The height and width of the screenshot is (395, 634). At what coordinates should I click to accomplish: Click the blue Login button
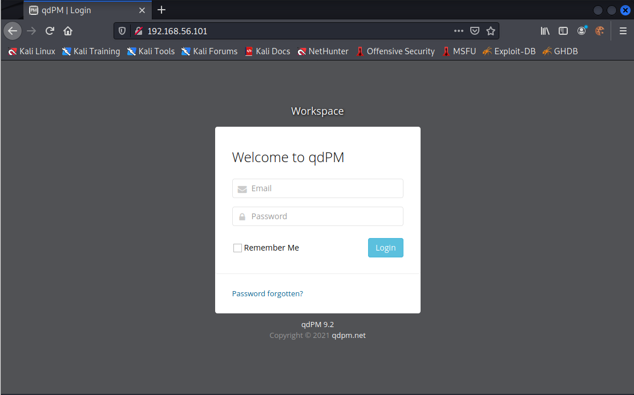pyautogui.click(x=385, y=248)
